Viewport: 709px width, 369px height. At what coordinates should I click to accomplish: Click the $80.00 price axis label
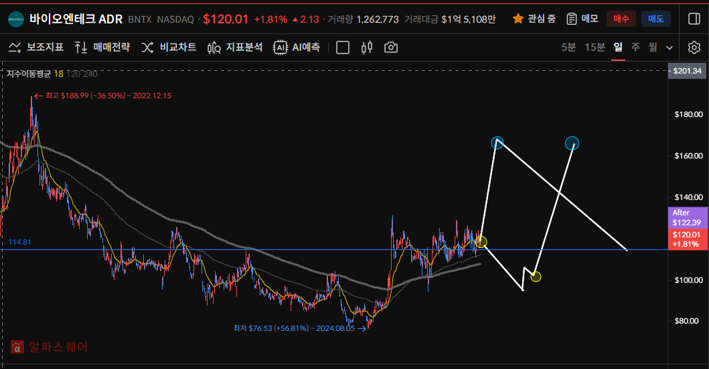686,321
